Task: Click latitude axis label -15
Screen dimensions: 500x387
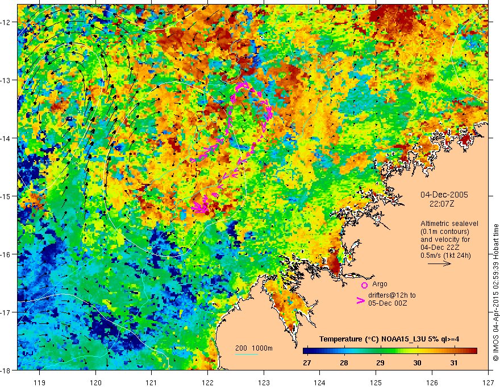Action: (x=6, y=196)
